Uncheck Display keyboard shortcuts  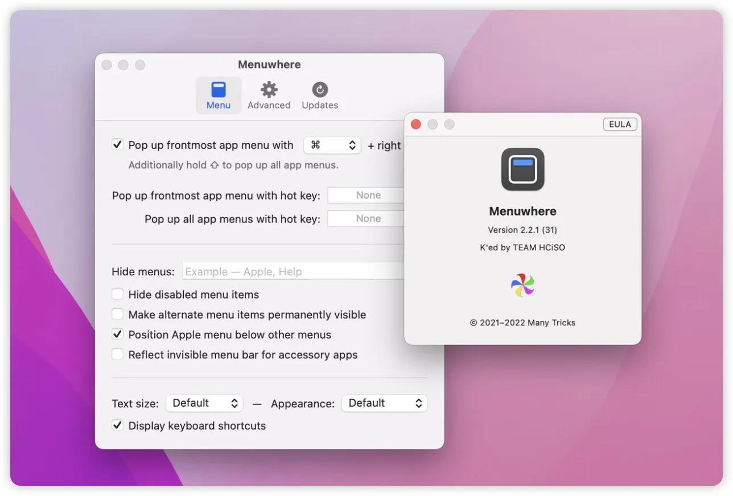coord(117,425)
